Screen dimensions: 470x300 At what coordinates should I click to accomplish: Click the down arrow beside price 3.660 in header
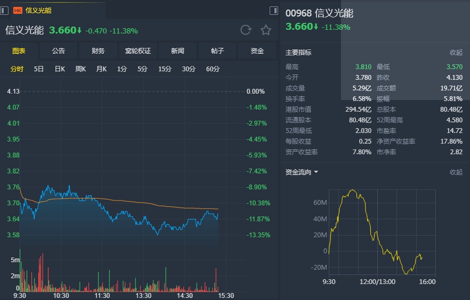pos(79,30)
